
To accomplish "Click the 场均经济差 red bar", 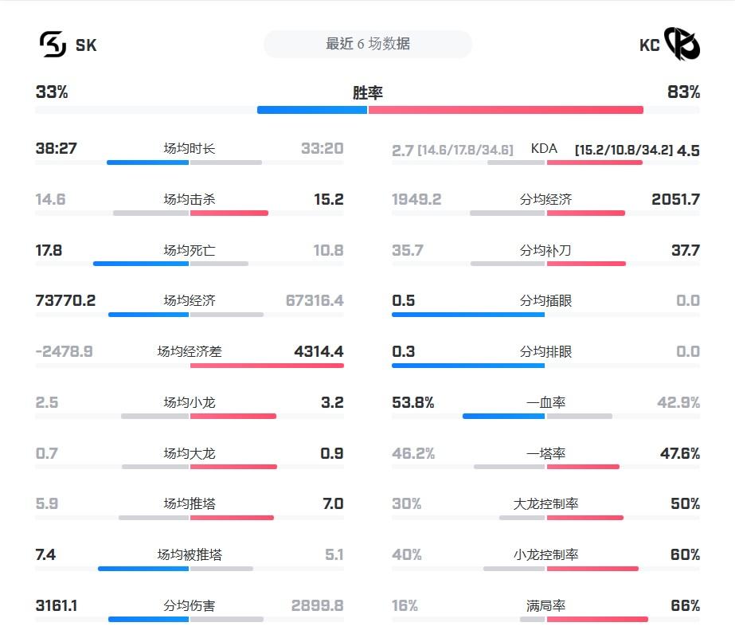I will tap(267, 366).
